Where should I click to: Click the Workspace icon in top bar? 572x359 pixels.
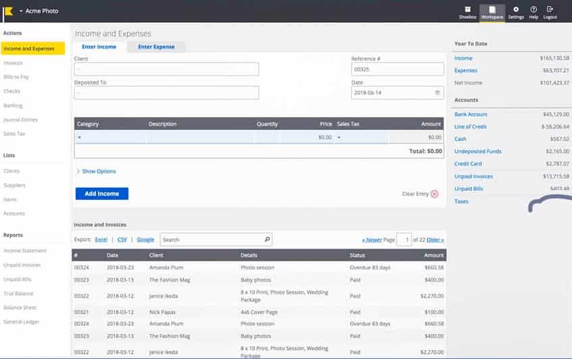point(492,9)
